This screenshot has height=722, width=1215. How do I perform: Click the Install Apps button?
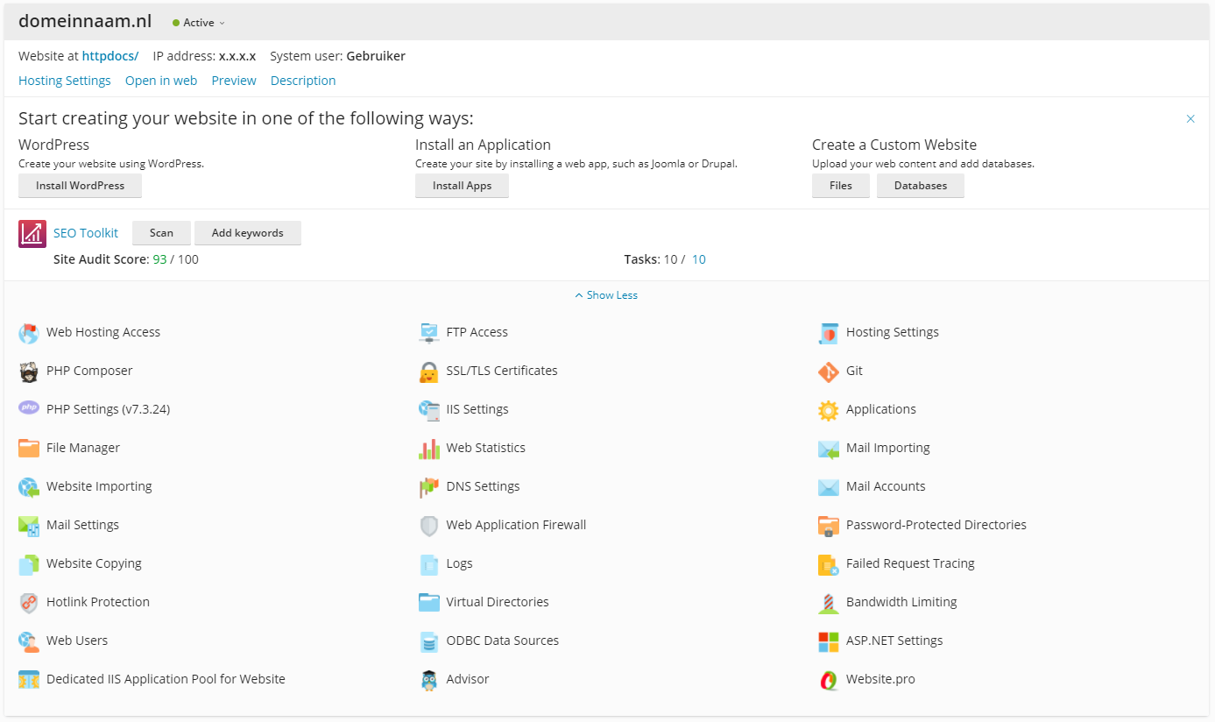[462, 186]
